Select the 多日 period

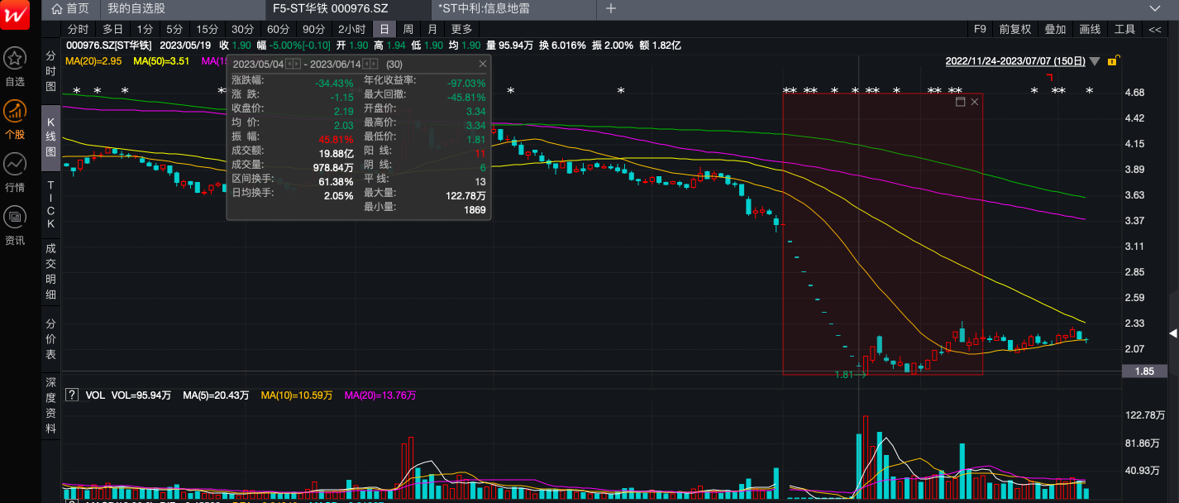coord(112,29)
